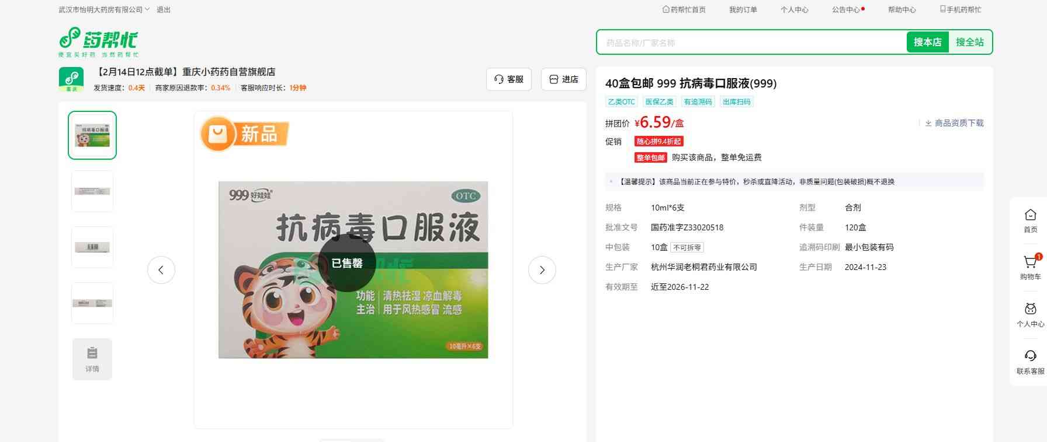This screenshot has height=442, width=1047.
Task: Click 客服 button beside store name
Action: (509, 79)
